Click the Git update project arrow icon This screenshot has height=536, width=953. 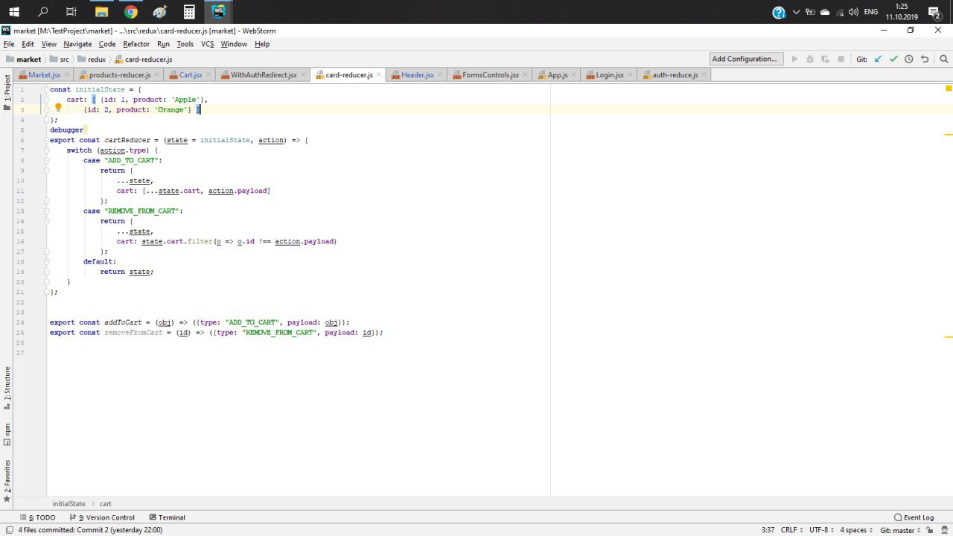click(878, 59)
